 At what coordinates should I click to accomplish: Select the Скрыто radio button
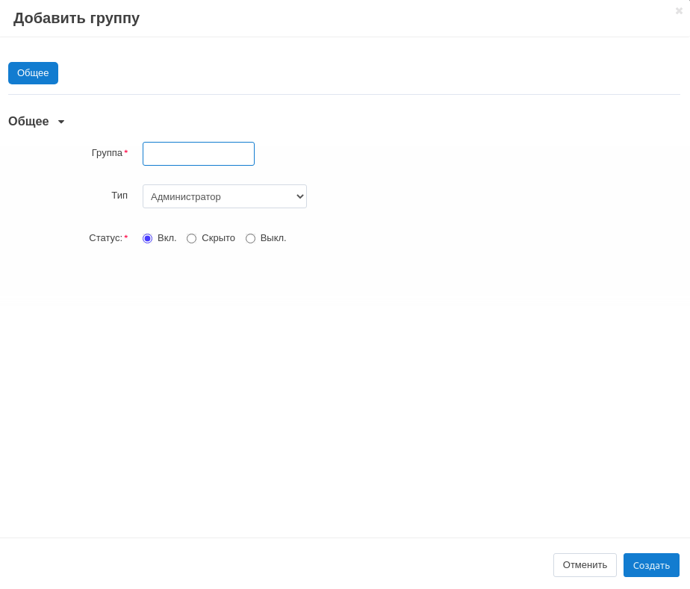[x=191, y=239]
